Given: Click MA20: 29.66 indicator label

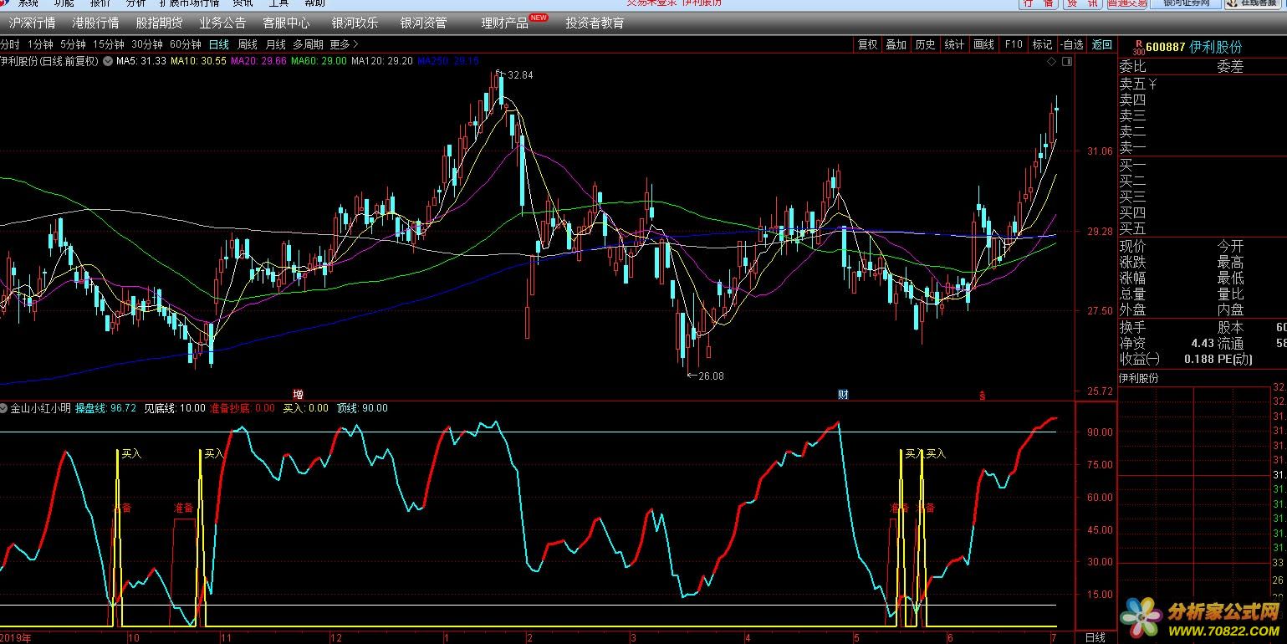Looking at the screenshot, I should point(258,61).
